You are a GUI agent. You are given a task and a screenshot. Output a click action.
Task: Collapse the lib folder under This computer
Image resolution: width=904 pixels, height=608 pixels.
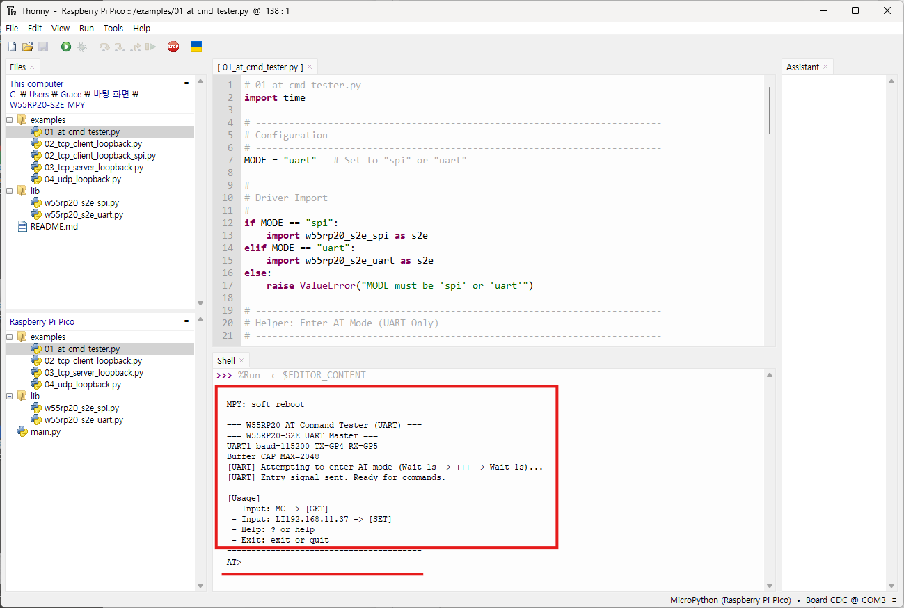click(10, 191)
